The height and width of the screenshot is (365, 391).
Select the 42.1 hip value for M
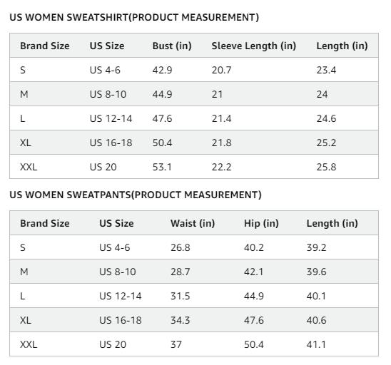point(253,272)
